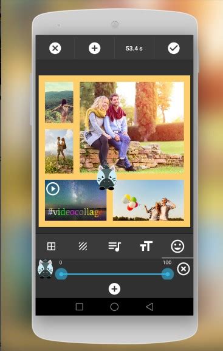
Task: Select the balloons couple photo
Action: 148,200
